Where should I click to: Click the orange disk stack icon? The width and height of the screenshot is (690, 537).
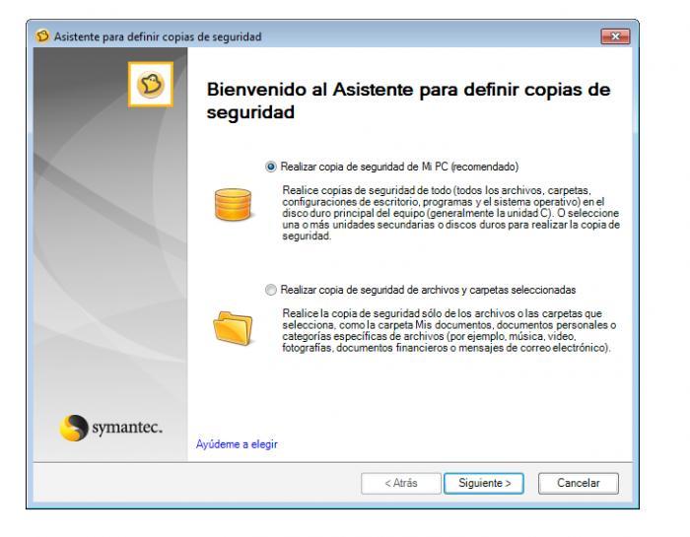(x=233, y=205)
